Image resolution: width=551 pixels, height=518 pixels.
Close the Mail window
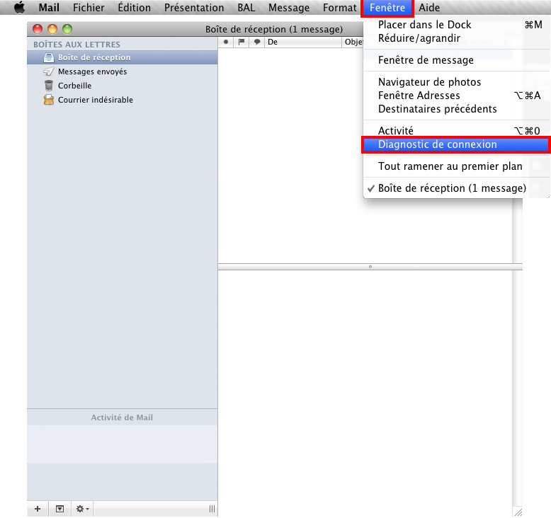click(x=38, y=29)
